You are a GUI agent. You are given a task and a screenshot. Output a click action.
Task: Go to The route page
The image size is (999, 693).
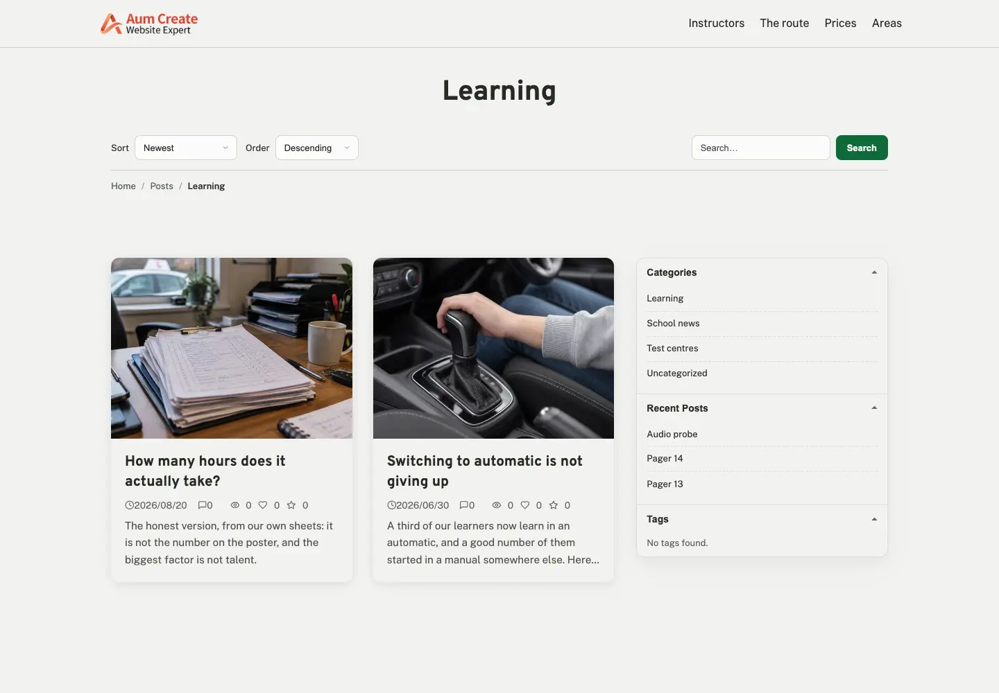pyautogui.click(x=785, y=23)
